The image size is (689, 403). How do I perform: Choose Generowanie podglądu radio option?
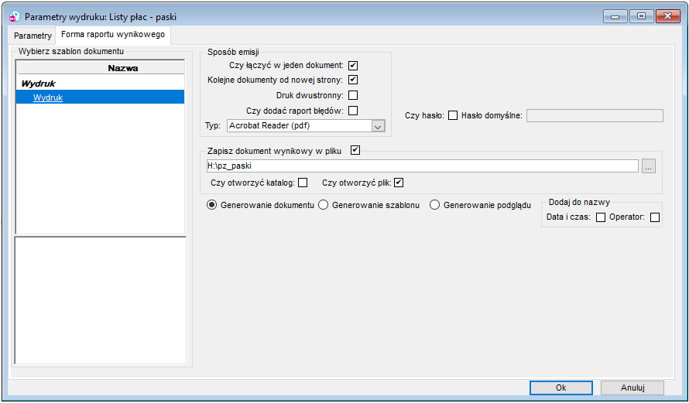point(434,205)
